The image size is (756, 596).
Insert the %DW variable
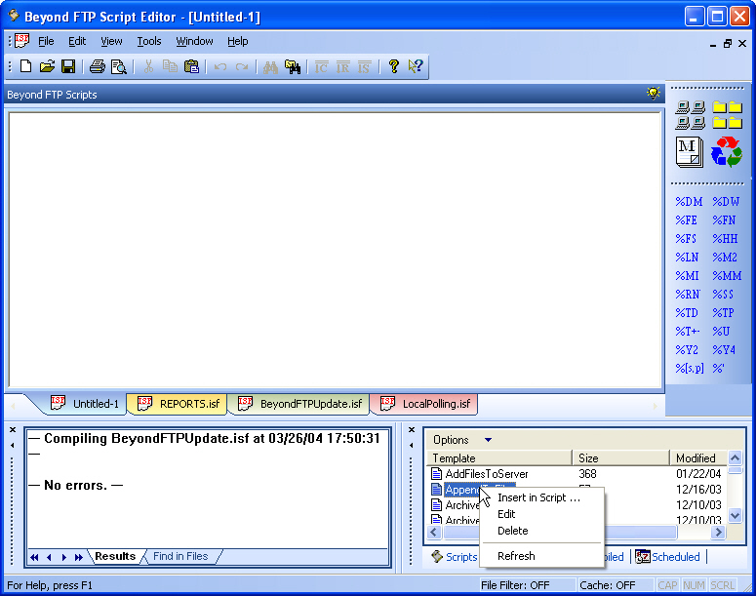(x=726, y=202)
